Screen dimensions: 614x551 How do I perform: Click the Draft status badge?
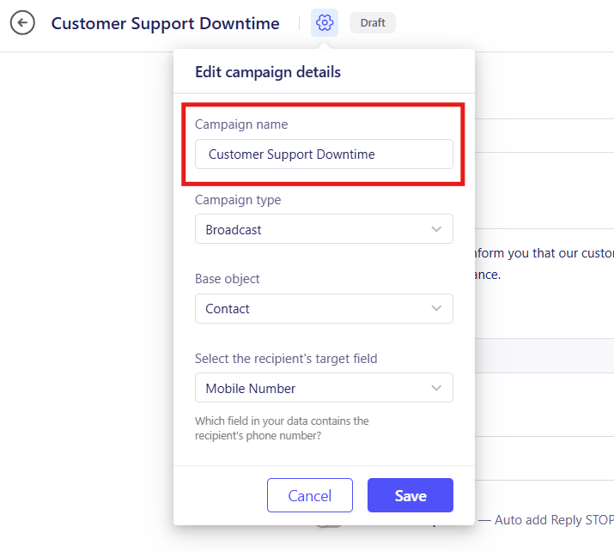coord(373,22)
